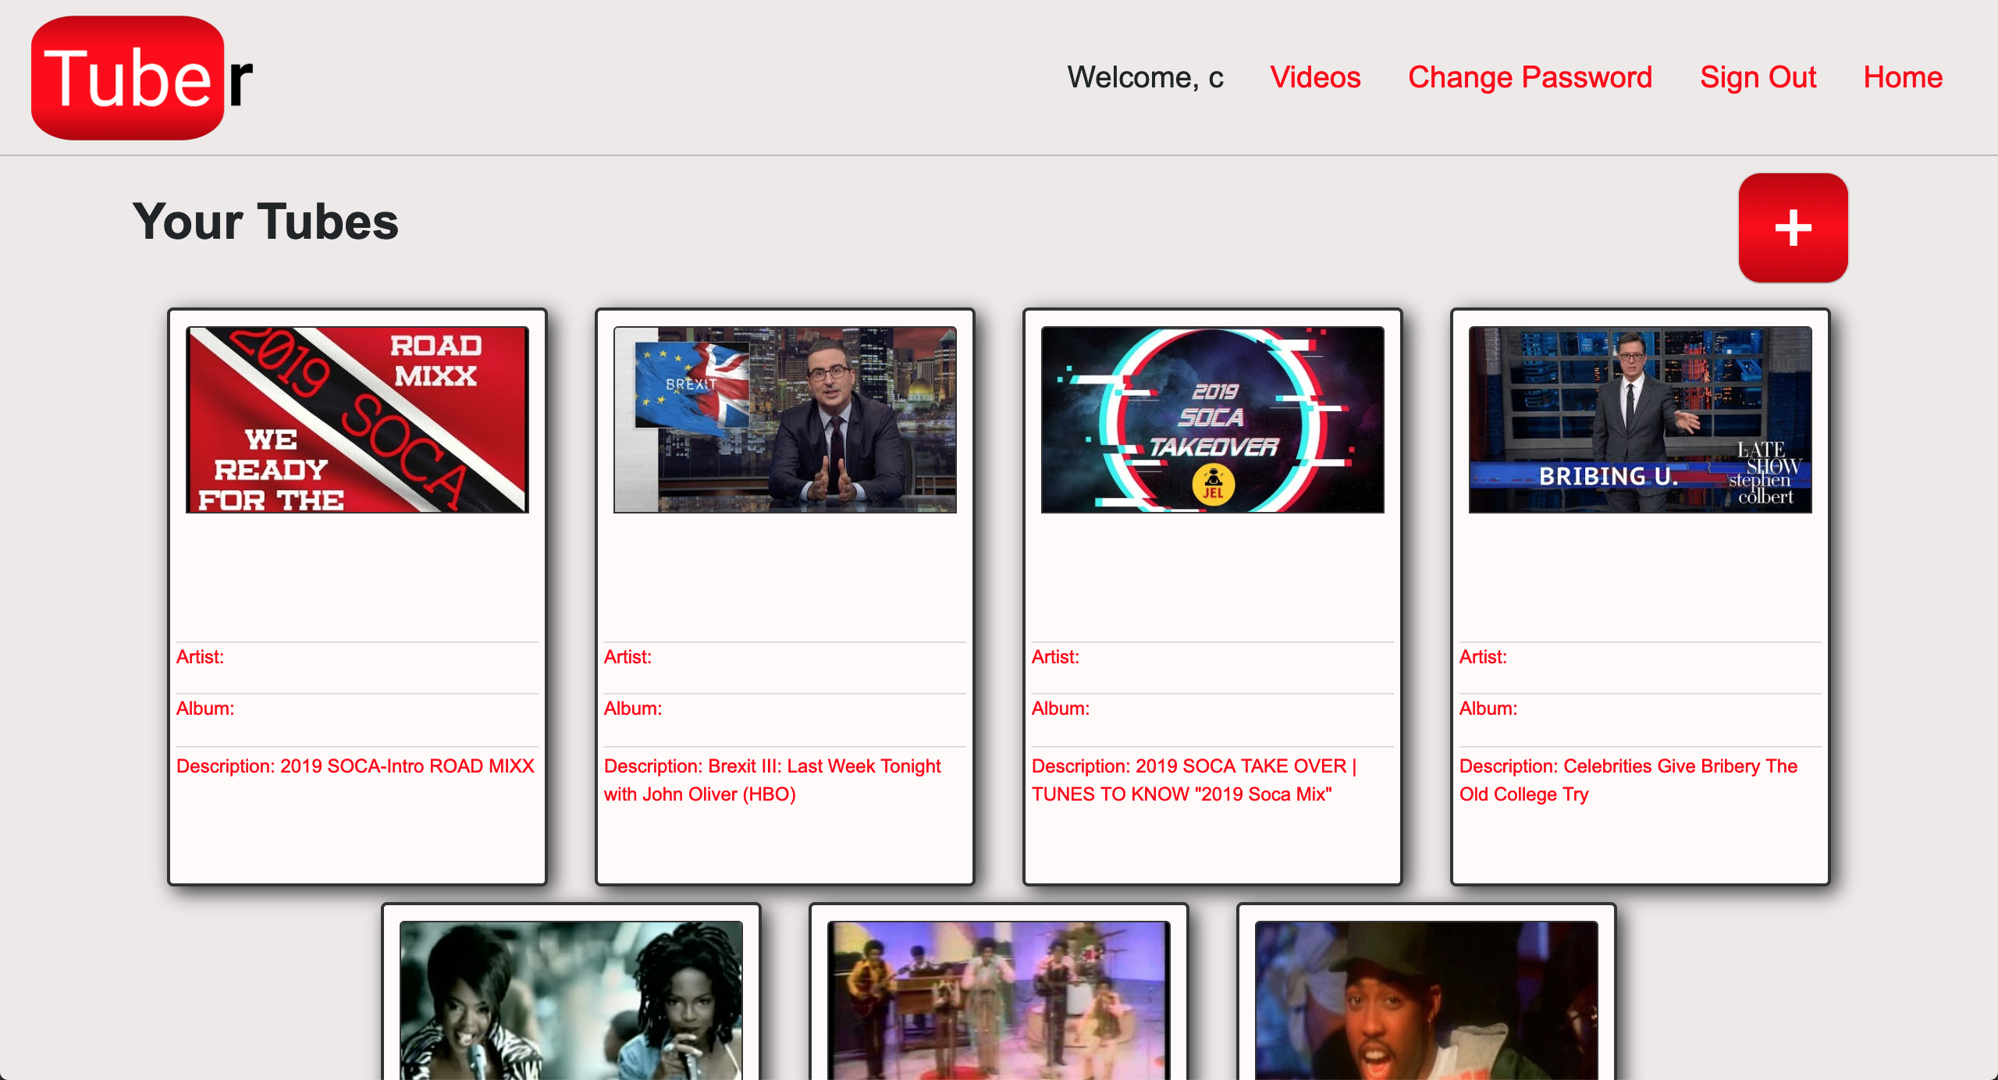Viewport: 1998px width, 1080px height.
Task: Click description 'Celebrities Give Bribery The Old College Try'
Action: 1629,780
